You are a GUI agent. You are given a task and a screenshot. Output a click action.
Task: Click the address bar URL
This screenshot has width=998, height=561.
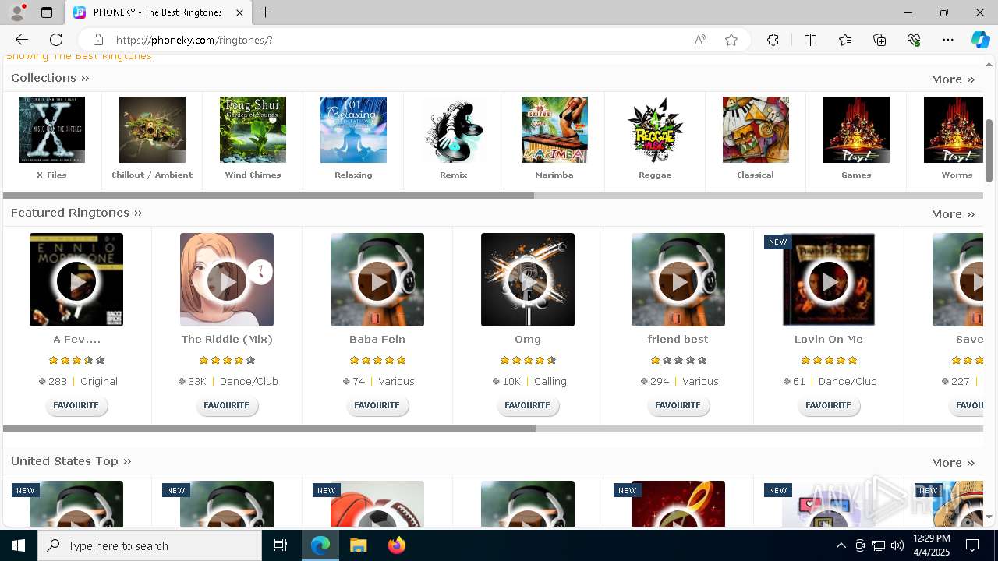click(x=194, y=40)
